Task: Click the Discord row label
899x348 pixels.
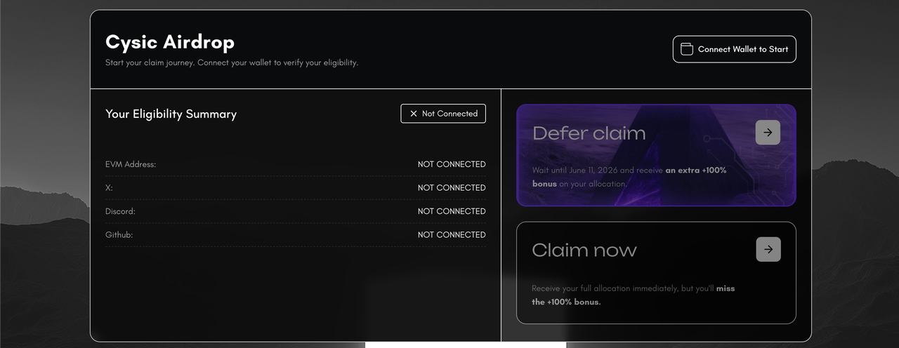Action: (120, 211)
